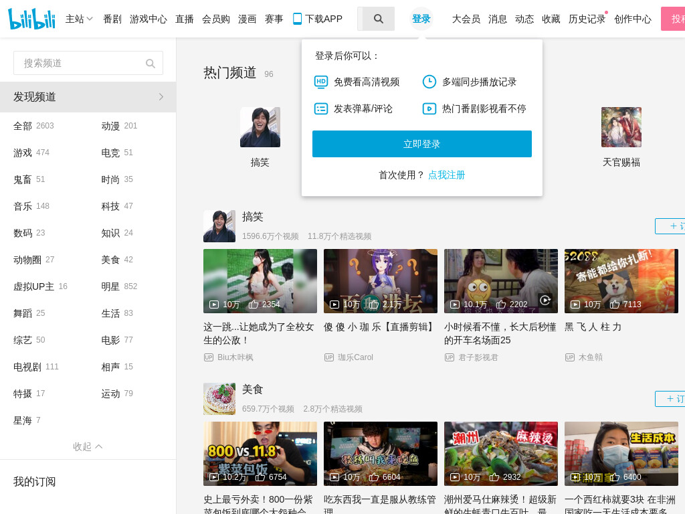Viewport: 685px width, 514px height.
Task: Click 我的订阅 heading
Action: pyautogui.click(x=35, y=482)
